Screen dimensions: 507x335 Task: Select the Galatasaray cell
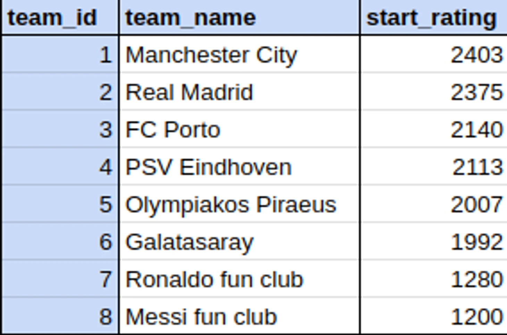click(239, 242)
